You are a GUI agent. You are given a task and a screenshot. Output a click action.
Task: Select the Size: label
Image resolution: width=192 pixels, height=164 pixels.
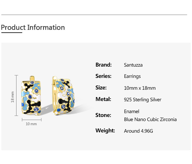(x=101, y=88)
